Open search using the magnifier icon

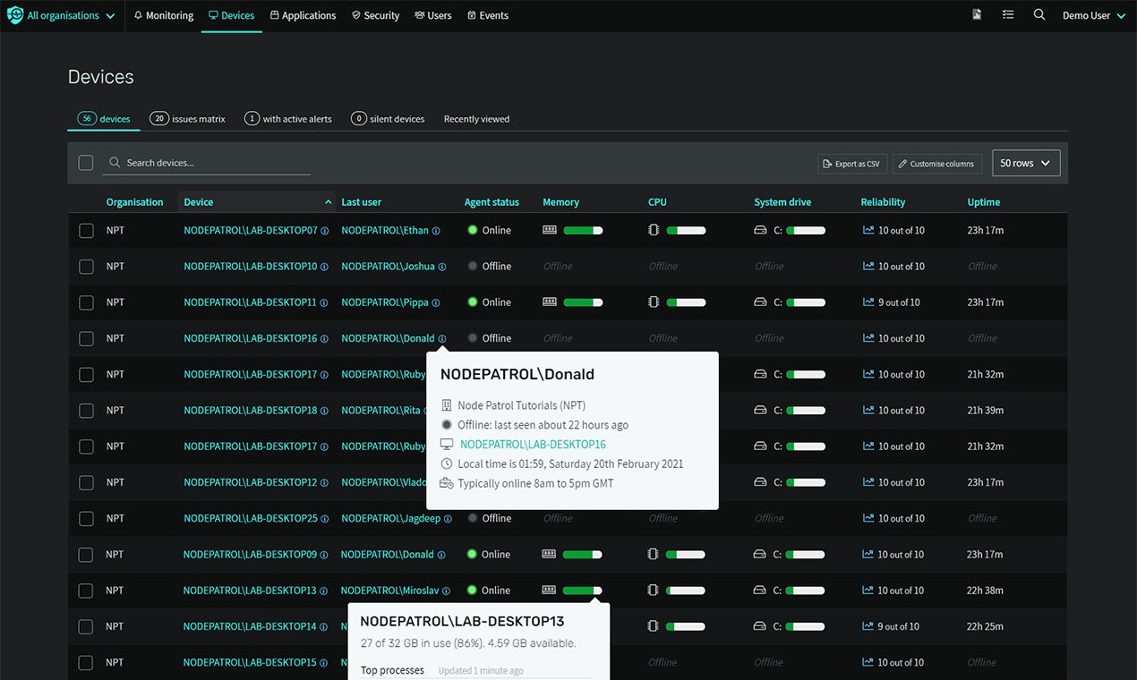pos(1039,14)
